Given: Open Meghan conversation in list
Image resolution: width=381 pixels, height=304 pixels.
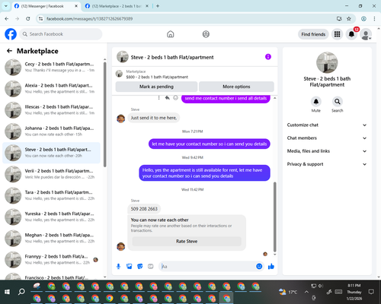Looking at the screenshot, I should [x=52, y=238].
